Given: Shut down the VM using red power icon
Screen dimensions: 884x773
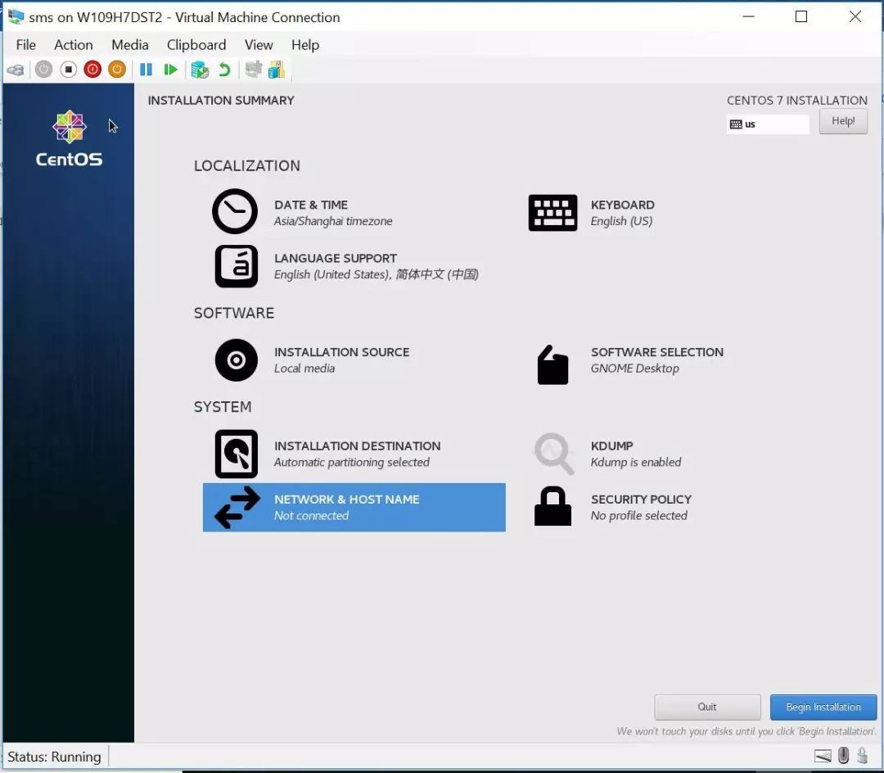Looking at the screenshot, I should point(92,70).
